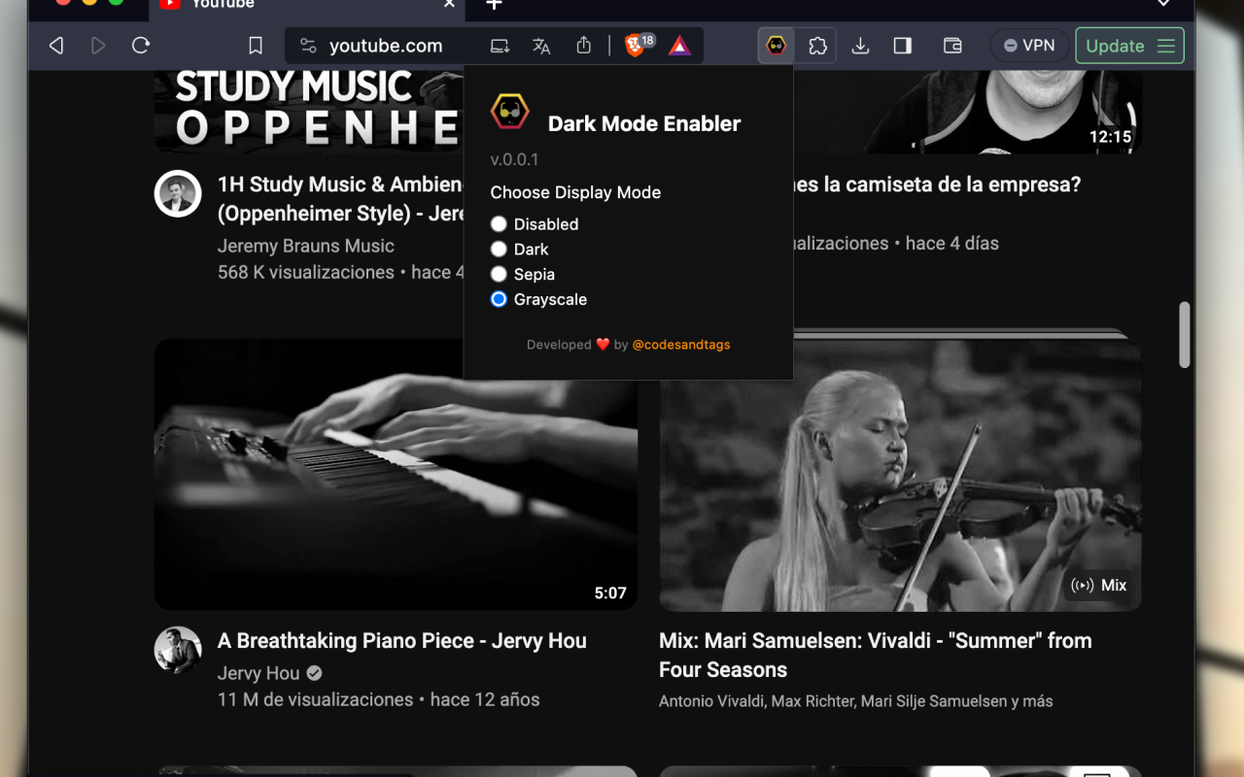
Task: Click 'v.0.0.1' version text
Action: tap(514, 159)
